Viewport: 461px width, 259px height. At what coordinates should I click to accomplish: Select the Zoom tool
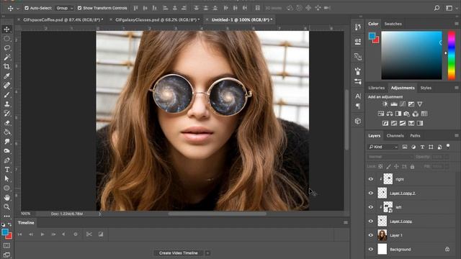tap(6, 207)
